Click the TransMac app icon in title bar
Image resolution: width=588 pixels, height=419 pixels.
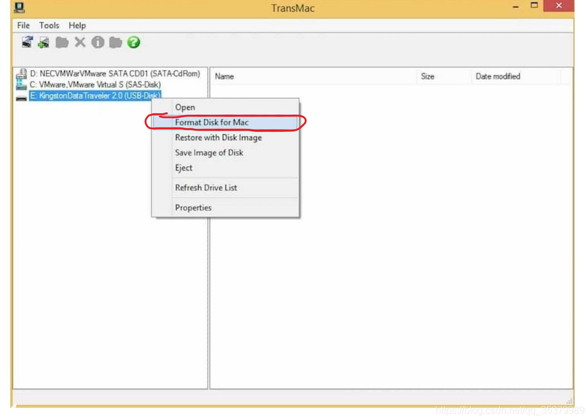pyautogui.click(x=19, y=8)
